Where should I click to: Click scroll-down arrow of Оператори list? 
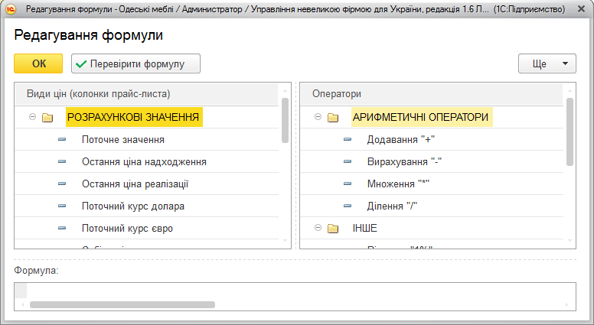pyautogui.click(x=570, y=241)
